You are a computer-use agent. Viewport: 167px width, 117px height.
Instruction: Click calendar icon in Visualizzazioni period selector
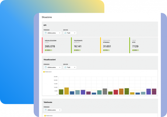tap(46, 67)
